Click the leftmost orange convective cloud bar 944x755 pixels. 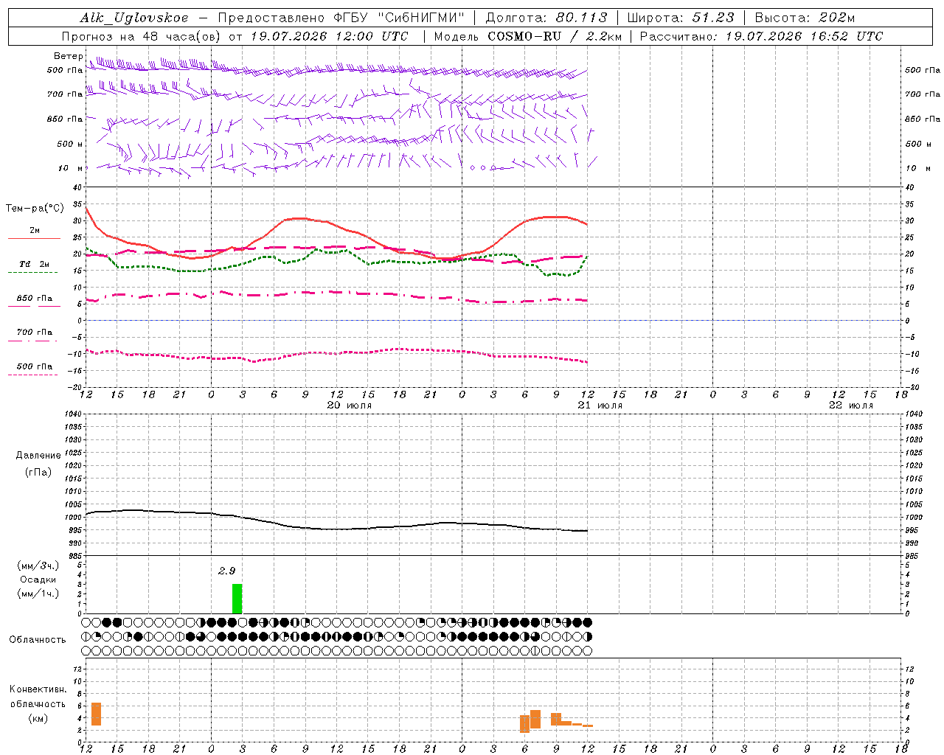[x=96, y=714]
